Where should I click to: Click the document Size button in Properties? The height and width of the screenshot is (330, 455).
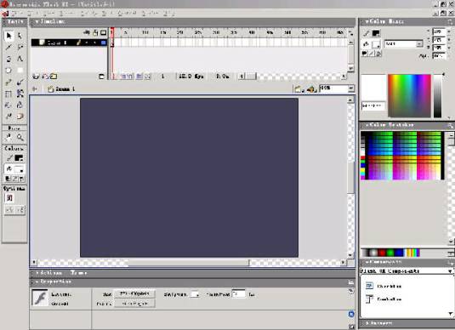(x=134, y=293)
